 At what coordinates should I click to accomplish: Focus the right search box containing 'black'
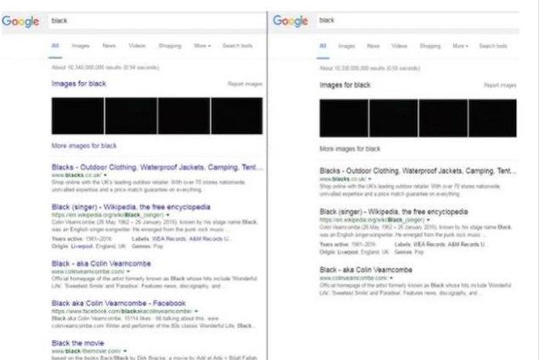[417, 20]
